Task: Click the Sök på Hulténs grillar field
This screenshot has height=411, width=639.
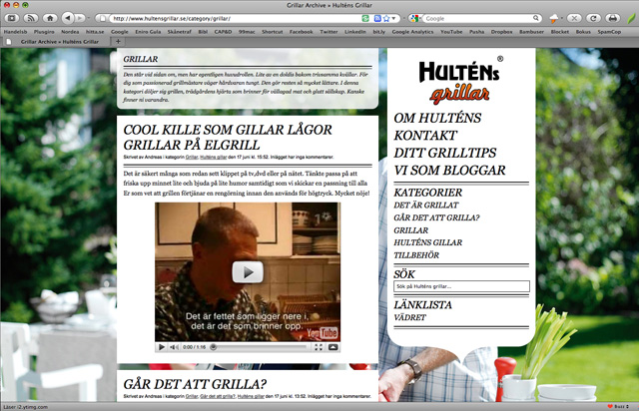Action: [x=461, y=286]
